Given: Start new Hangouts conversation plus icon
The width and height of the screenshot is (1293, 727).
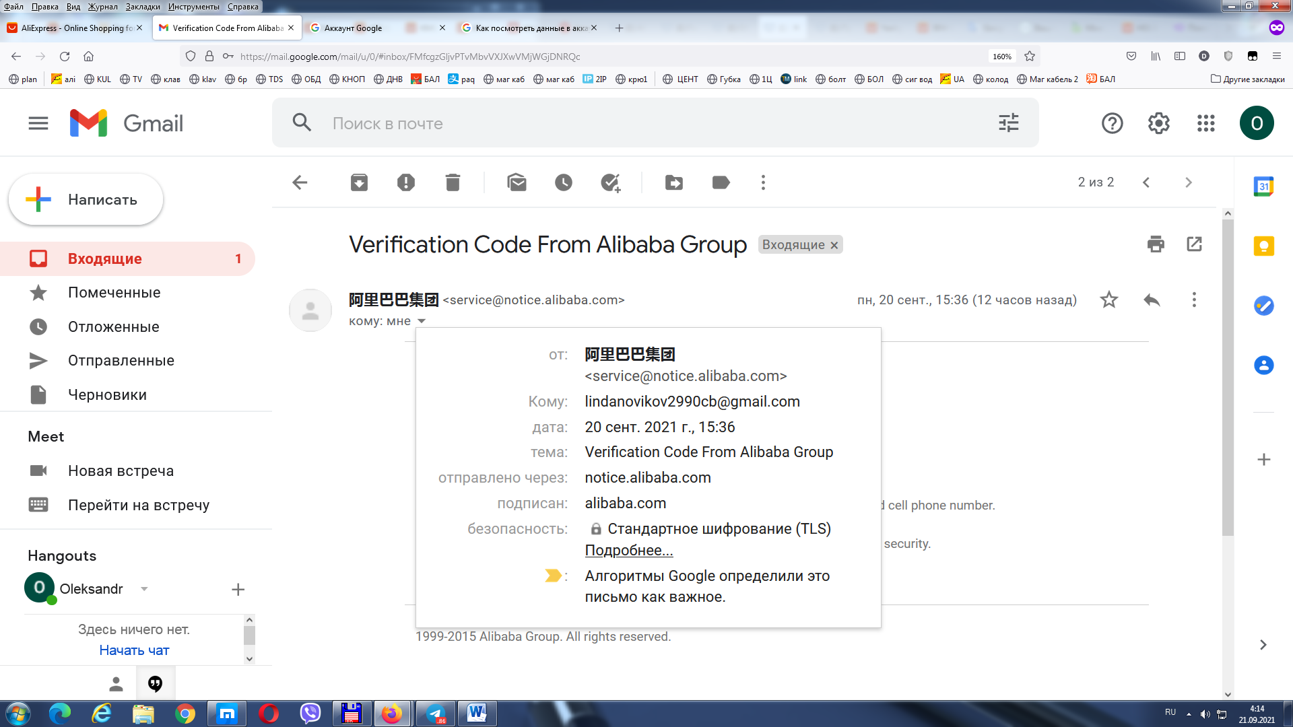Looking at the screenshot, I should tap(238, 590).
